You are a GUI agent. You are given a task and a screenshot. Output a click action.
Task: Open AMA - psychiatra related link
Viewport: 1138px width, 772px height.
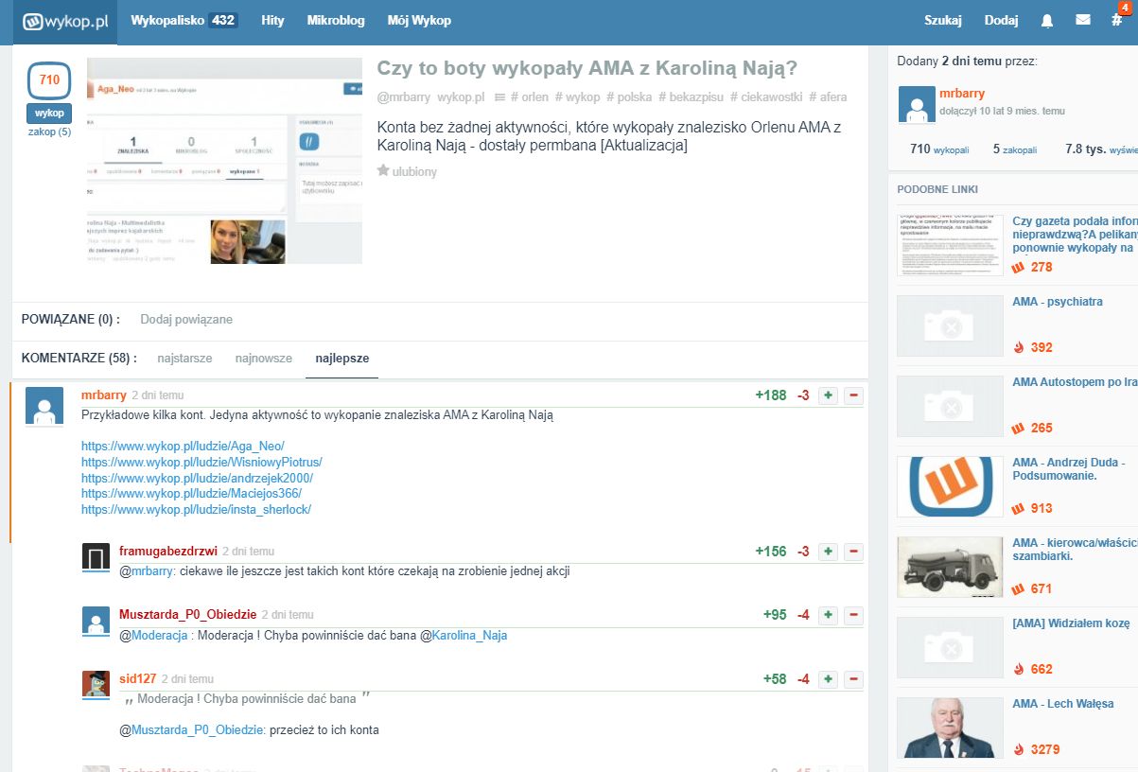click(x=1057, y=302)
